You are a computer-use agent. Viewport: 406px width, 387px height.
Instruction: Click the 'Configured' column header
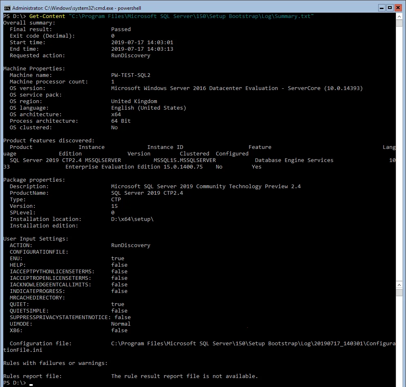click(232, 153)
